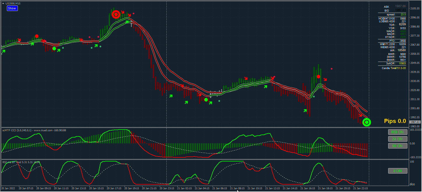The width and height of the screenshot is (422, 192).
Task: Click the 21 Jan 06:15 time axis label
Action: click(219, 188)
